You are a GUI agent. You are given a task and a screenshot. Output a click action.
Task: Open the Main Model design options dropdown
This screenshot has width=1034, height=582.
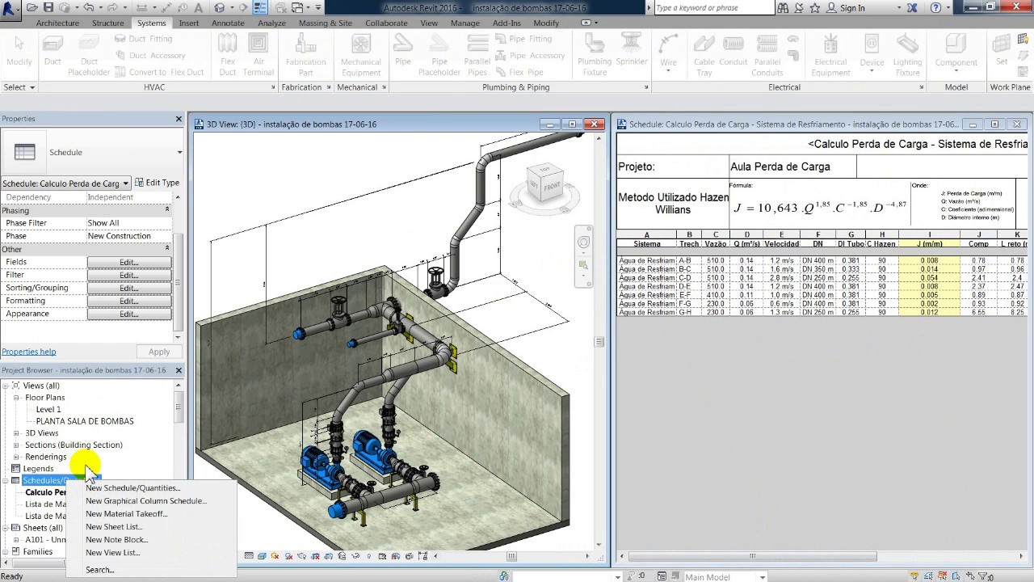point(762,577)
